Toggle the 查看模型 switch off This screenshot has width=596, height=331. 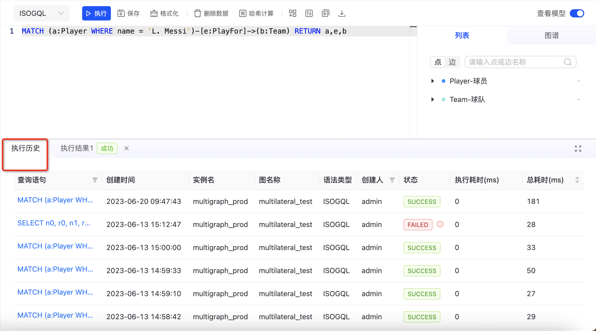pyautogui.click(x=577, y=13)
